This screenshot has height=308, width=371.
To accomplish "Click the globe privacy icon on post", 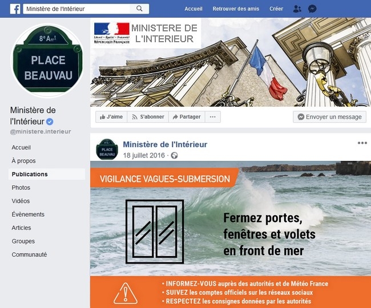I will point(175,156).
